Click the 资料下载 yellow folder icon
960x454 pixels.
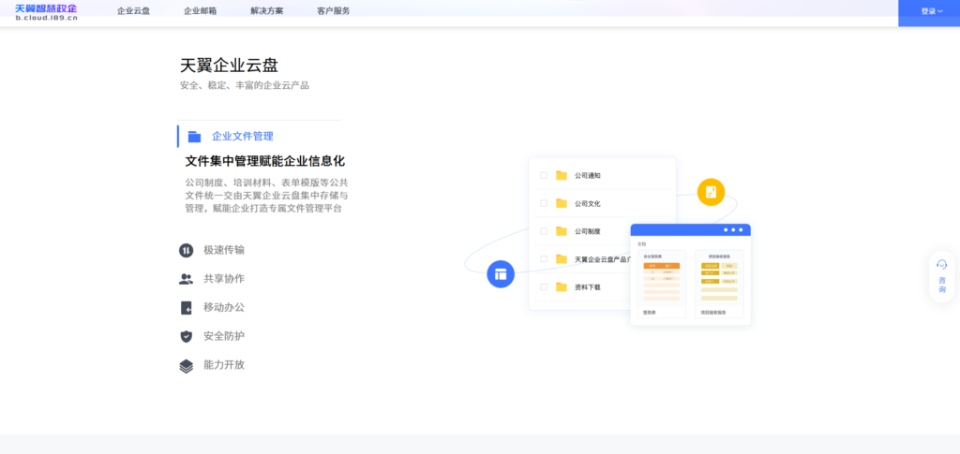click(562, 286)
